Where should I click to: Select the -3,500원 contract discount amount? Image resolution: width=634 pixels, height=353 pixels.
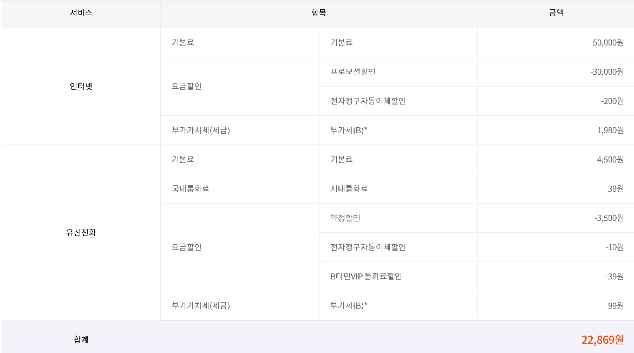point(609,218)
